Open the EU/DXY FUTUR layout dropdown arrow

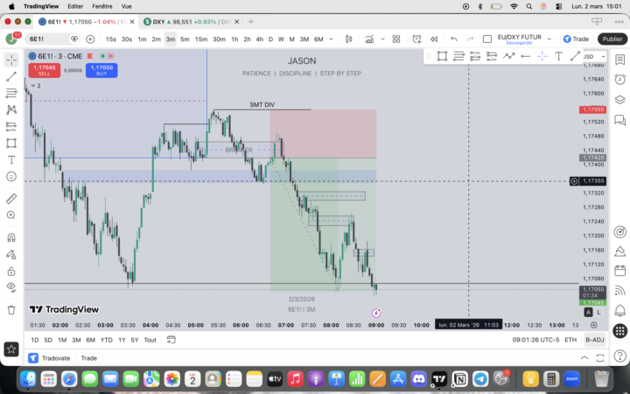549,39
